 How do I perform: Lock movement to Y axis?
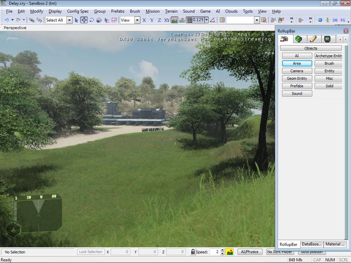[152, 20]
